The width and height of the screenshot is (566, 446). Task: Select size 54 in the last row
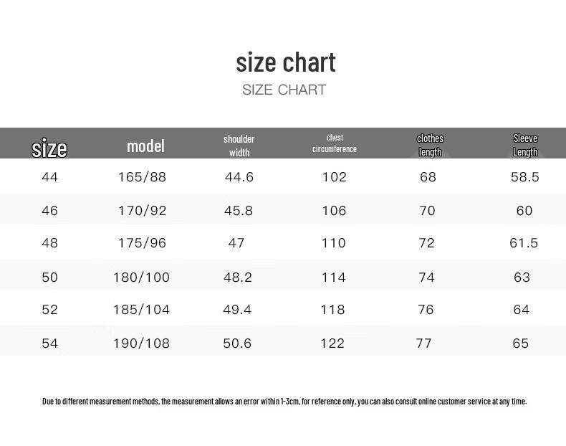[x=49, y=343]
